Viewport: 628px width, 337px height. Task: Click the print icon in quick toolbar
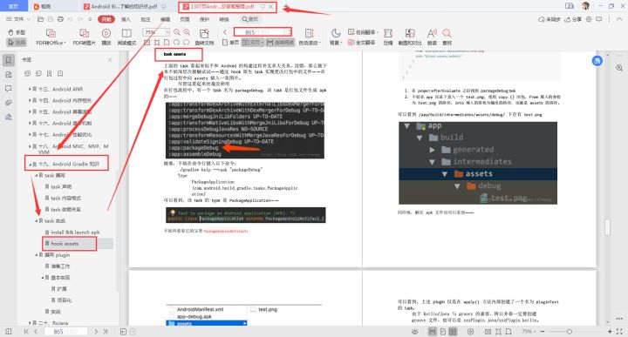point(60,19)
